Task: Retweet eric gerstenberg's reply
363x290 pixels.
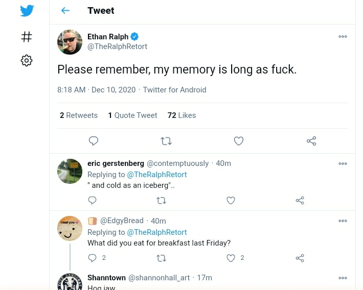Action: tap(162, 200)
